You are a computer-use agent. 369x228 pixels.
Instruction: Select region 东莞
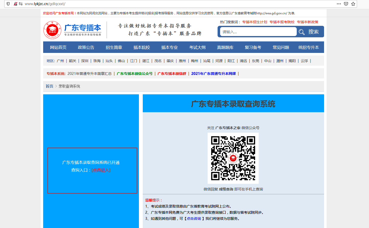[256, 61]
